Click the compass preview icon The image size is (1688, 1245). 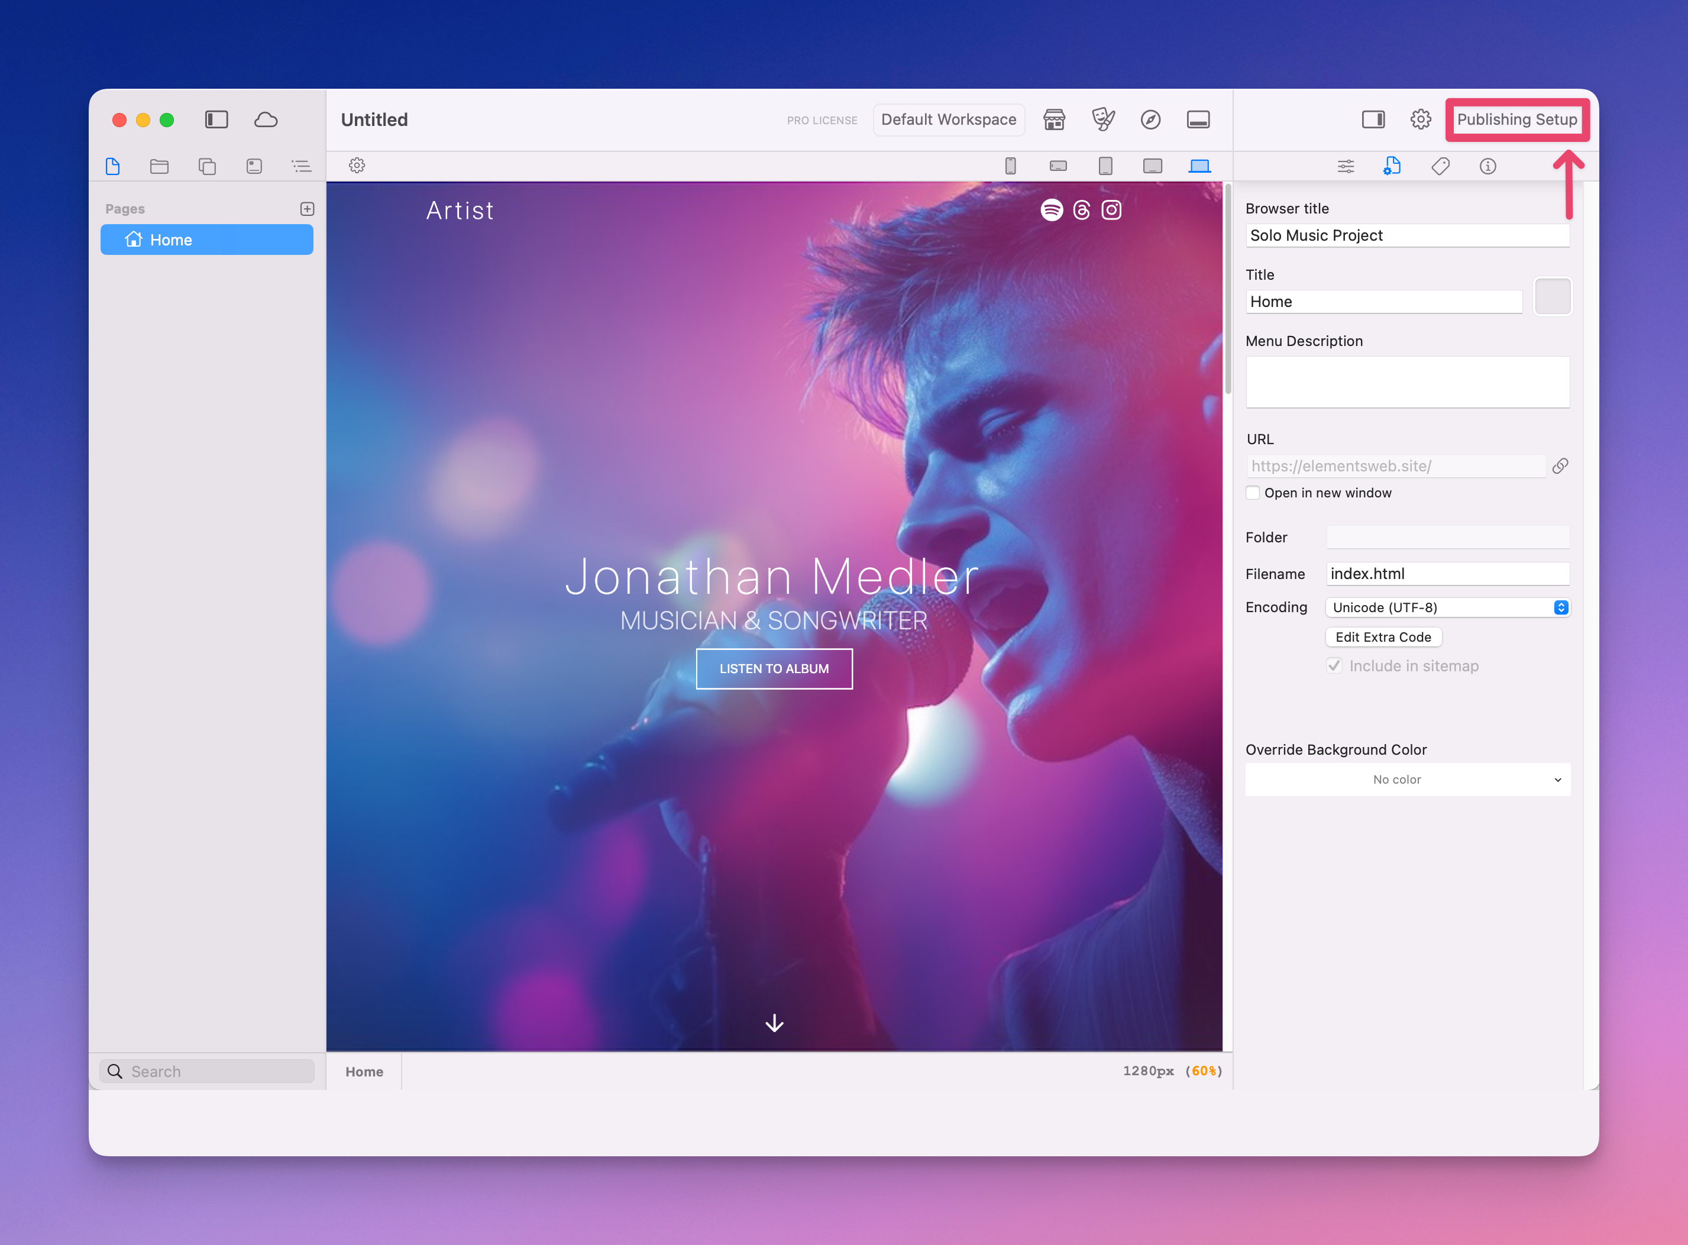tap(1150, 120)
